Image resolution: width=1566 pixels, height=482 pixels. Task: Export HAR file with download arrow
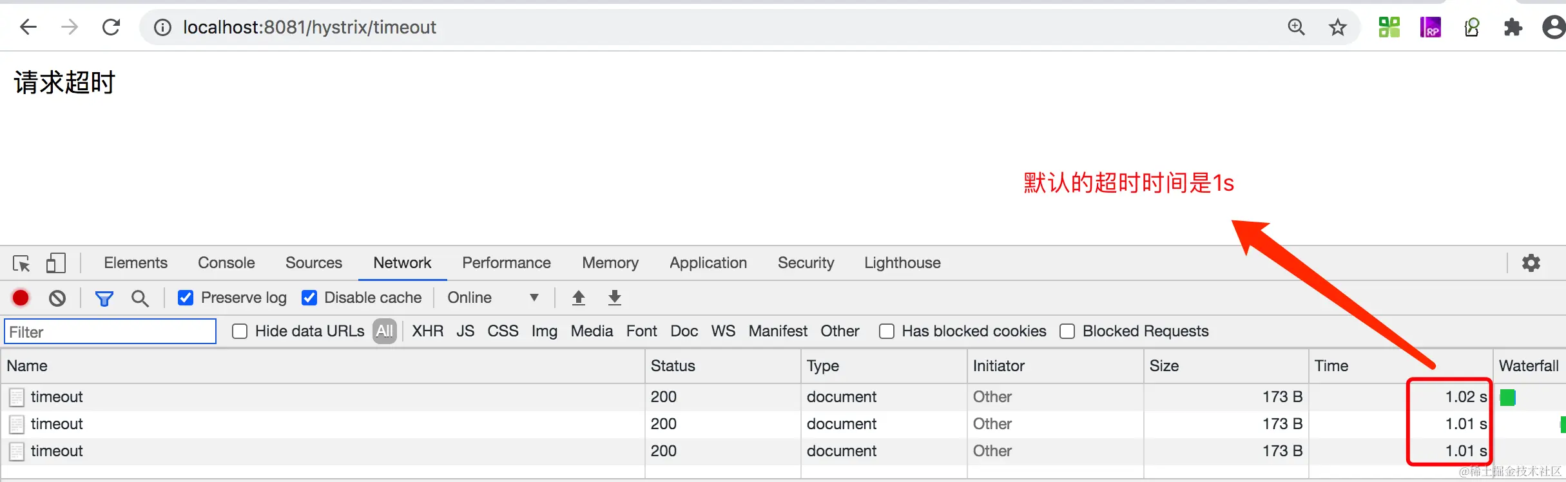614,298
